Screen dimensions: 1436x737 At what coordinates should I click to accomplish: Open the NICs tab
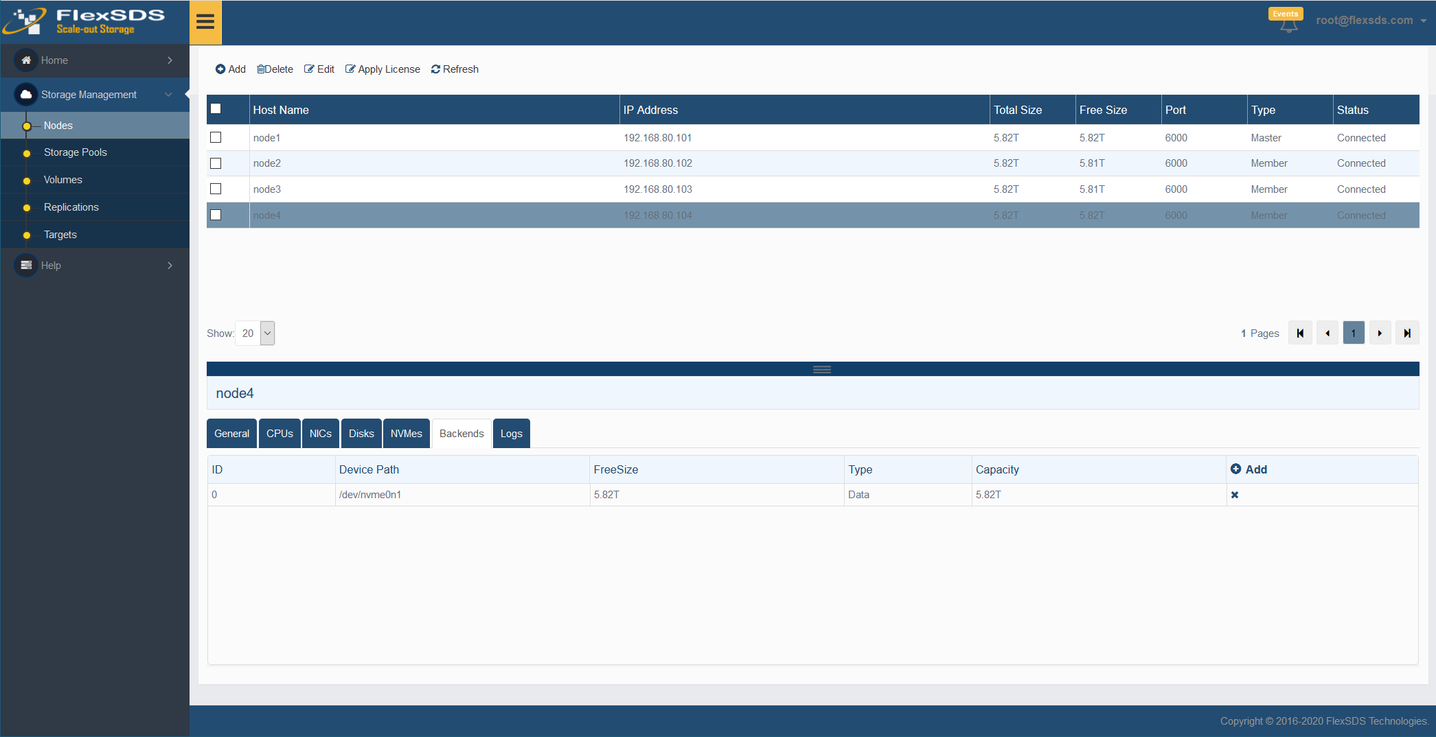[x=321, y=434]
